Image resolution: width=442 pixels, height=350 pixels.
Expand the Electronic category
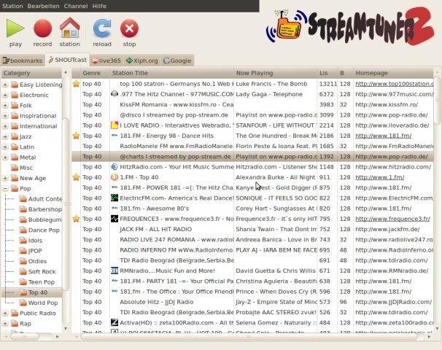(x=5, y=95)
